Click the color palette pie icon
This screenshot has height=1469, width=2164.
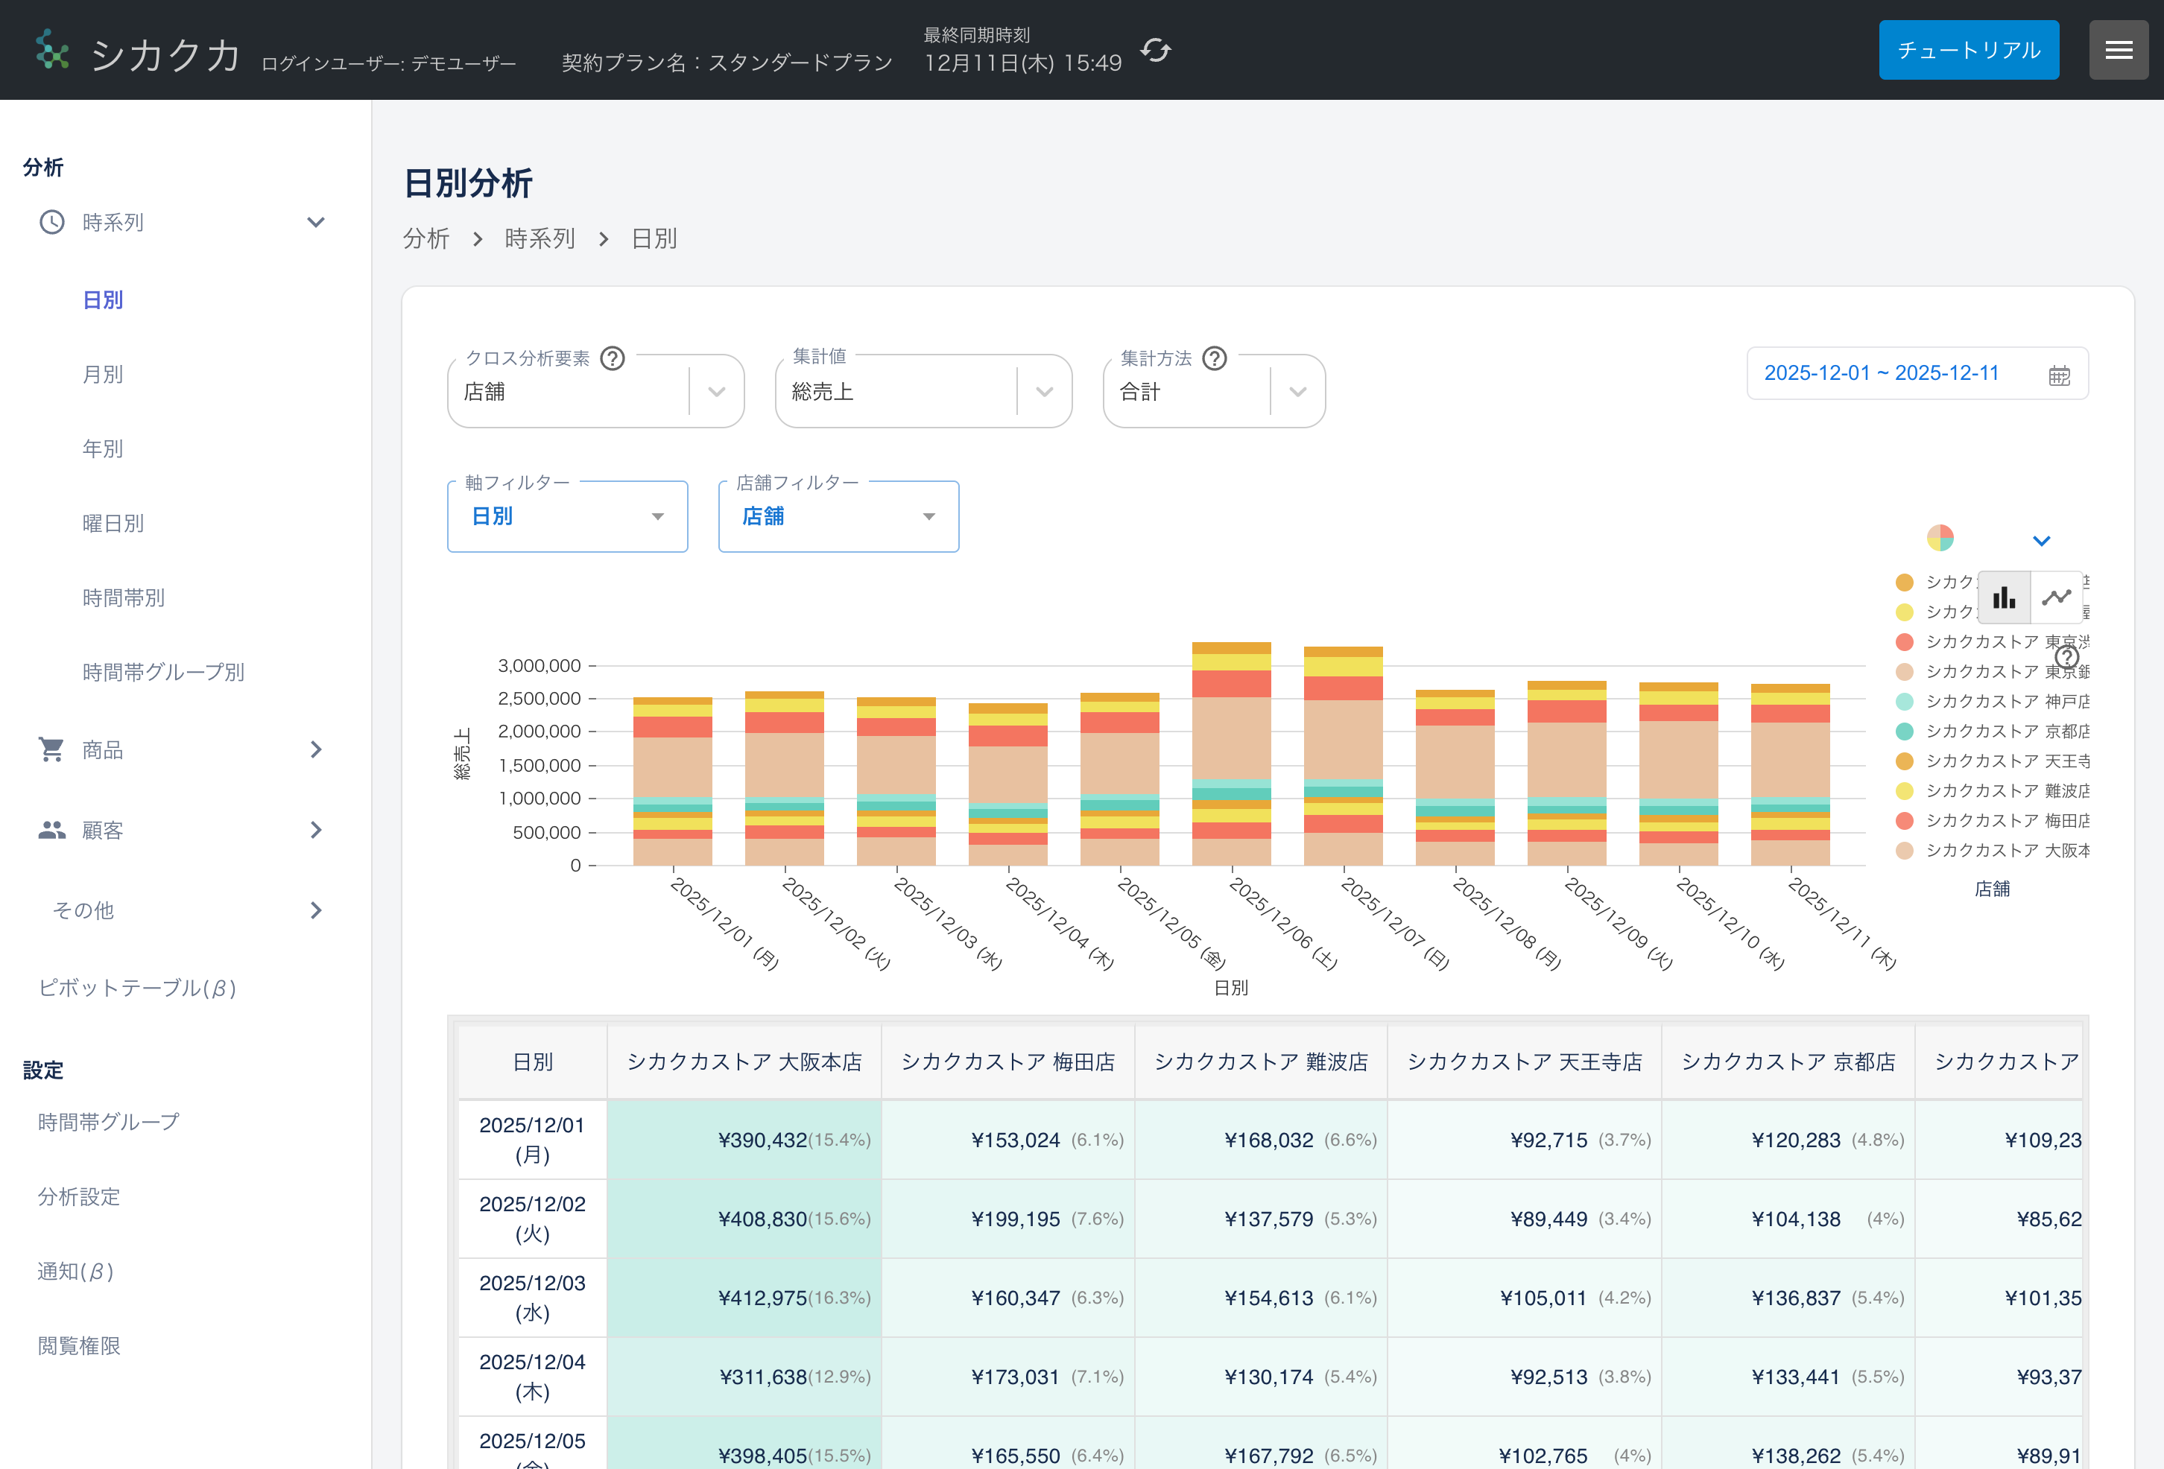click(x=1940, y=538)
